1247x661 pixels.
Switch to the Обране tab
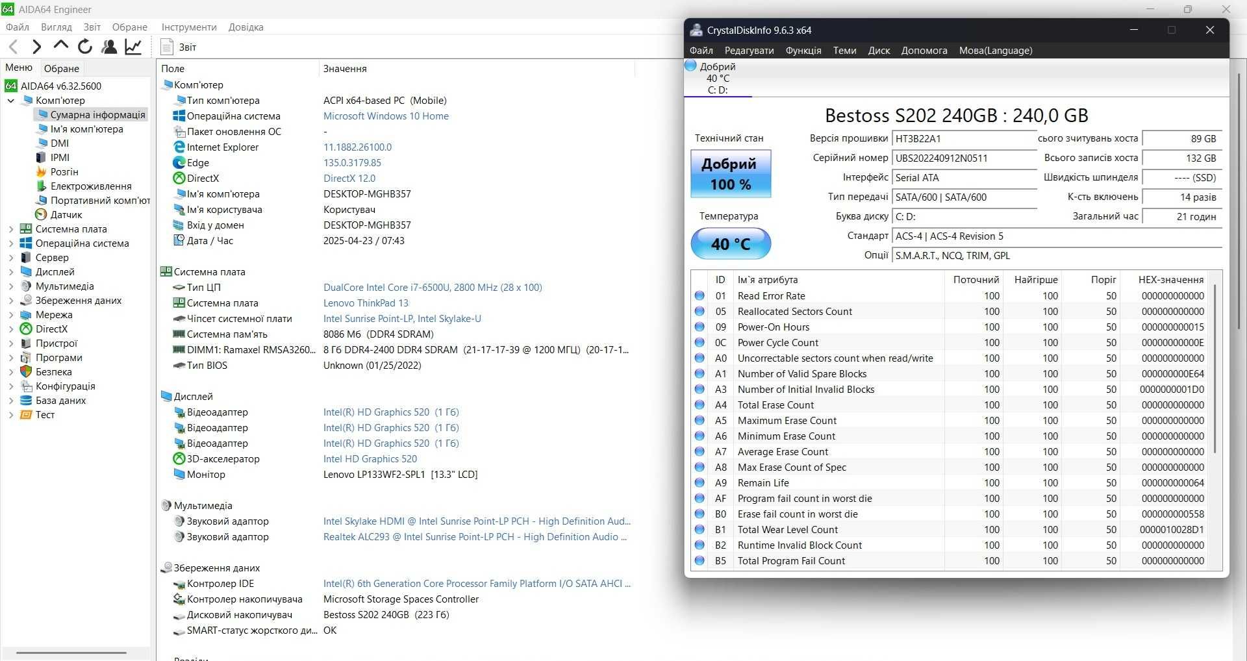coord(62,68)
